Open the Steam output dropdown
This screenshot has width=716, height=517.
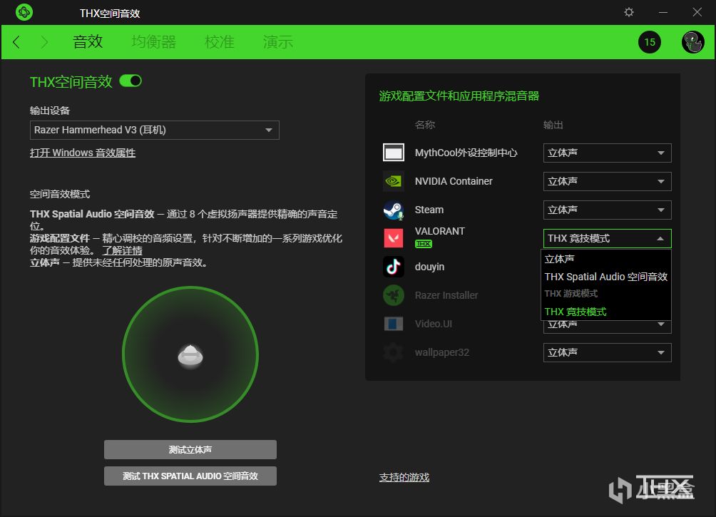[x=607, y=210]
